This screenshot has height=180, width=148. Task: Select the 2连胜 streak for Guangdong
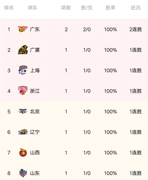[136, 29]
